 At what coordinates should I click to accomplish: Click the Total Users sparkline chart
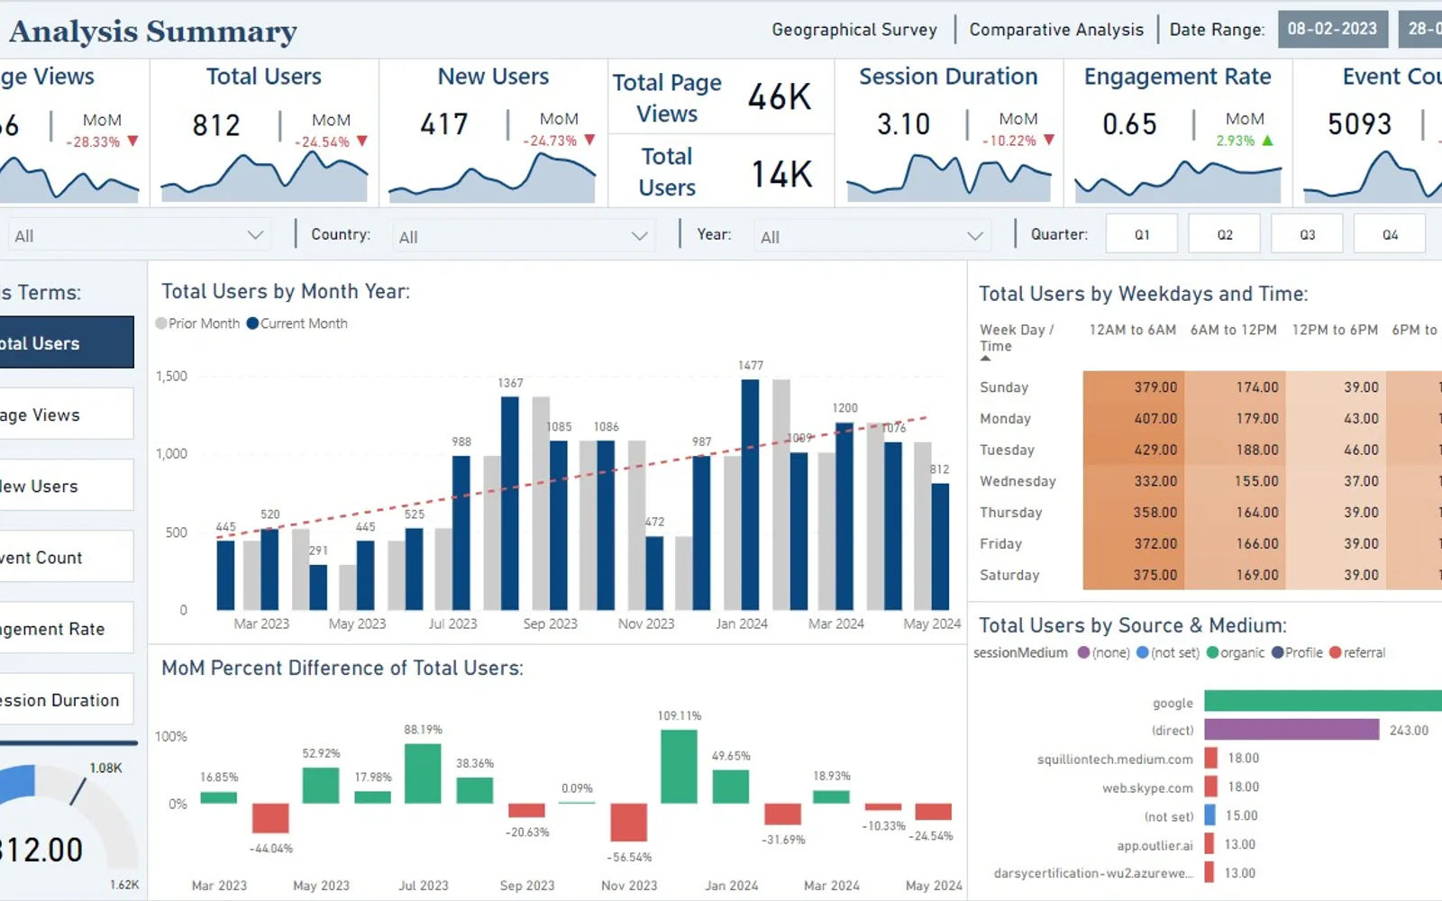pyautogui.click(x=264, y=177)
